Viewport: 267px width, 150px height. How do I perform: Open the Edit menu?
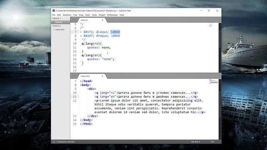click(59, 15)
